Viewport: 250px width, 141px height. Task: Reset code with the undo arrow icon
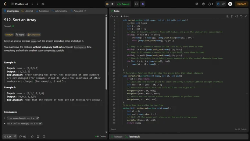(241, 16)
